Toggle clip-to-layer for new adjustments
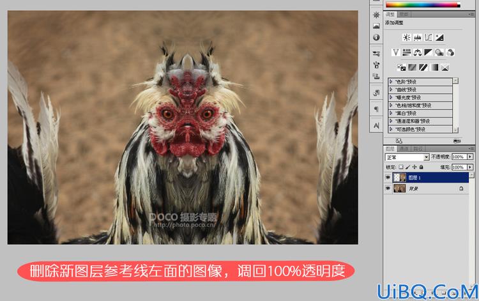479x301 pixels. pos(457,141)
